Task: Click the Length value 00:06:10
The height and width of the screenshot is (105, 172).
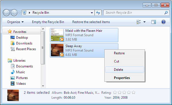Action: [x=69, y=98]
